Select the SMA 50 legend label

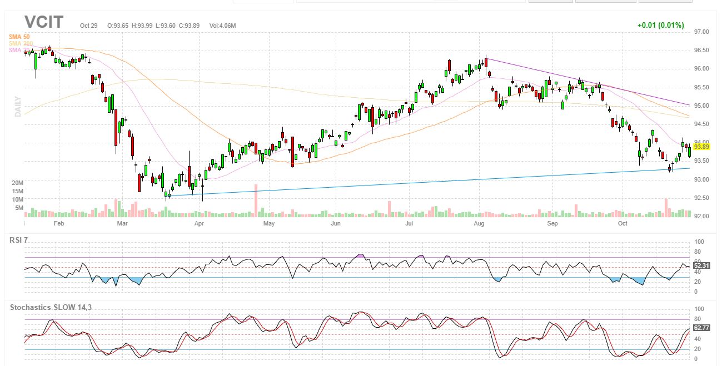coord(19,37)
